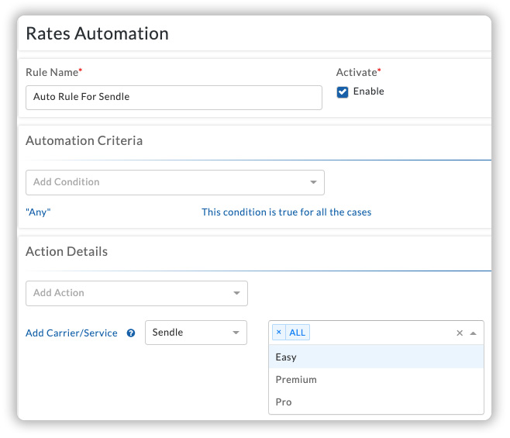Clear all selected services with X icon
Screen dimensions: 510x438
(x=460, y=333)
